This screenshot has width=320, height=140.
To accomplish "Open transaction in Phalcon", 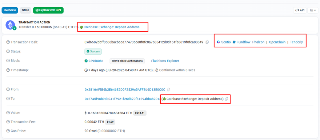I will (x=259, y=42).
